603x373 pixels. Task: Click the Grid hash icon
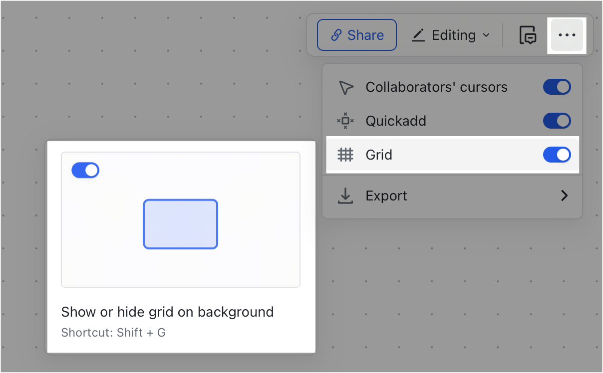click(x=345, y=155)
